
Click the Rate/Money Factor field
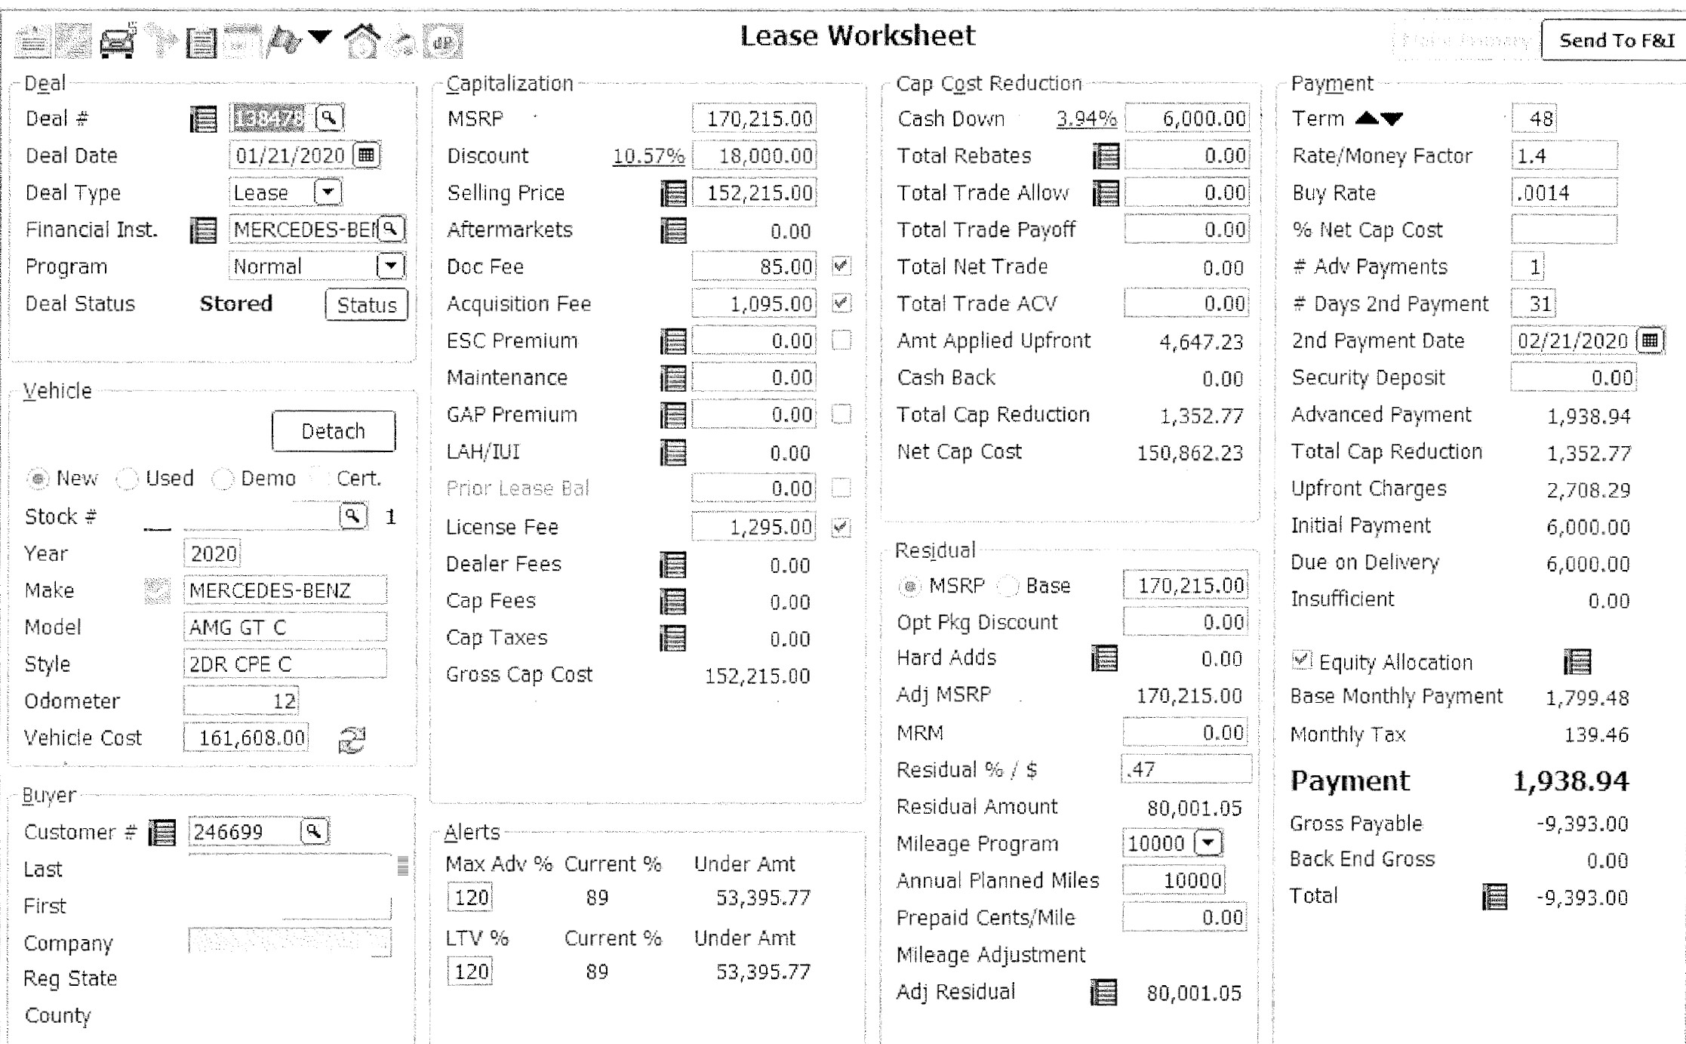(1564, 156)
